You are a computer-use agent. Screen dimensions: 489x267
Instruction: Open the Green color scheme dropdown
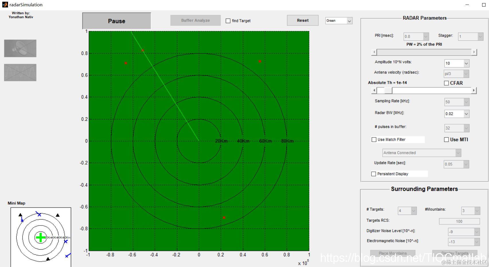click(x=339, y=21)
